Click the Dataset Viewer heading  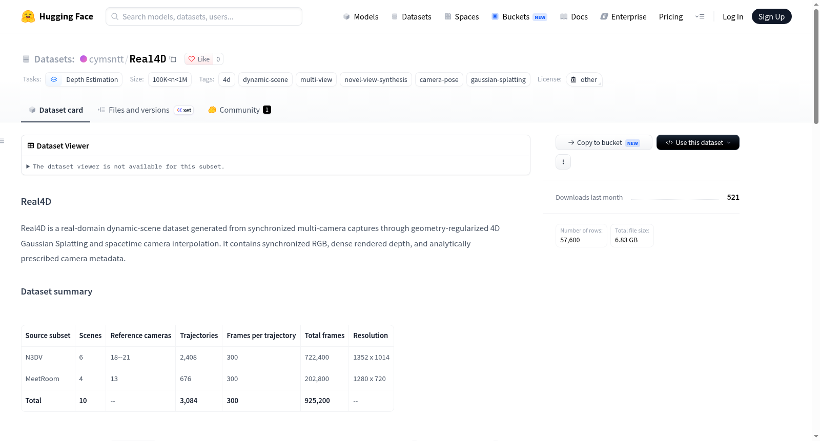(x=63, y=146)
